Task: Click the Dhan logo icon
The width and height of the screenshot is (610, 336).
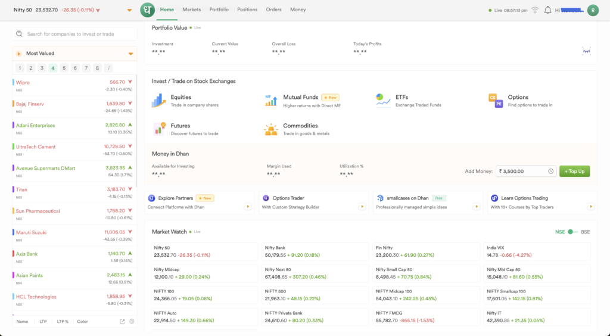Action: pos(147,10)
